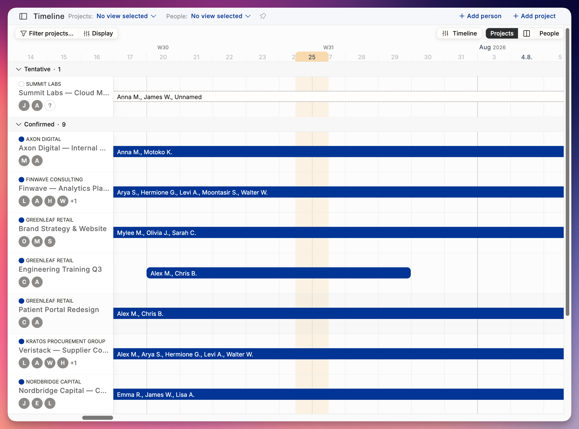Select Engineering Training Q3 allocation bar
Viewport: 579px width, 429px height.
click(x=279, y=273)
